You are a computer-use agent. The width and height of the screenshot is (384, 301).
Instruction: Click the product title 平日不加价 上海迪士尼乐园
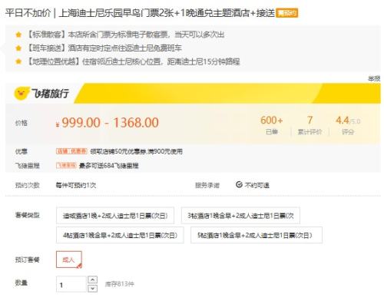tap(140, 13)
